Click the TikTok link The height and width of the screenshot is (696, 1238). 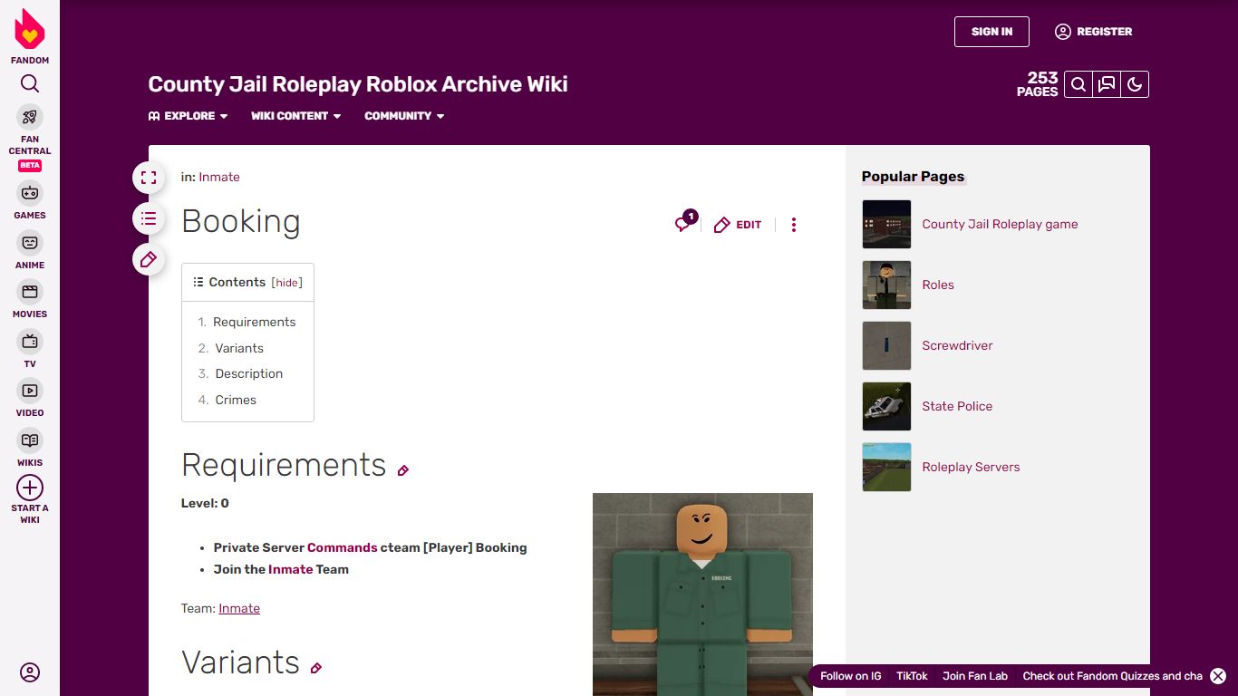(912, 676)
